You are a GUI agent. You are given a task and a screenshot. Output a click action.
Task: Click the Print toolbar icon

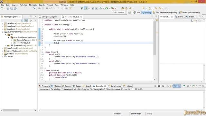15,8
